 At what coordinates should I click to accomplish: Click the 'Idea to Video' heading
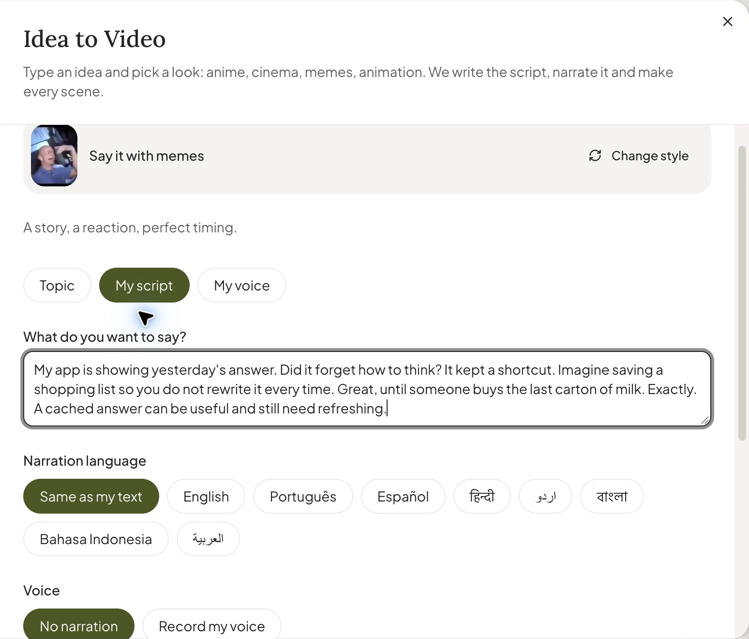coord(95,39)
